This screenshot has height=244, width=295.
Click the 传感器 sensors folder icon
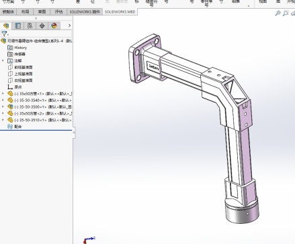point(10,54)
